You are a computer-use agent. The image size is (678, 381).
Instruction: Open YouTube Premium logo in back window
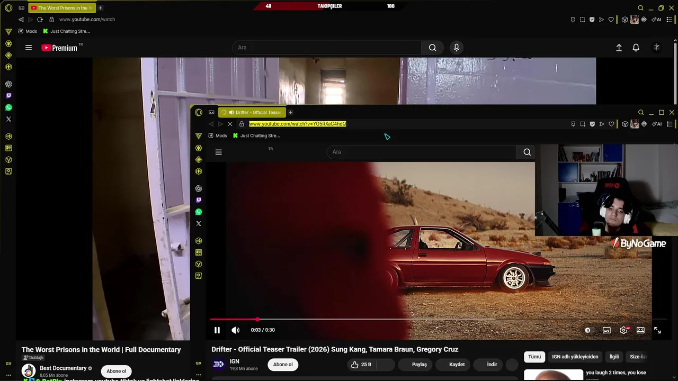59,48
